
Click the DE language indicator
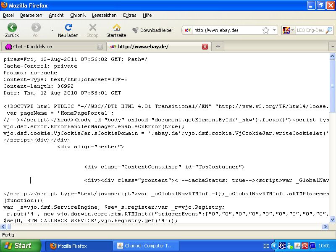pyautogui.click(x=266, y=246)
